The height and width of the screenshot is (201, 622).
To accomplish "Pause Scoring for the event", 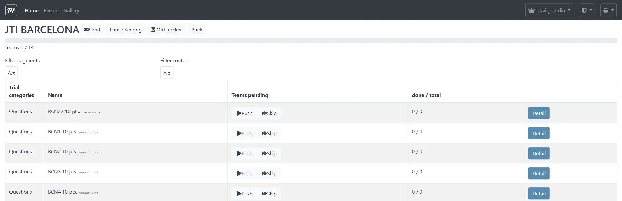I will (126, 30).
